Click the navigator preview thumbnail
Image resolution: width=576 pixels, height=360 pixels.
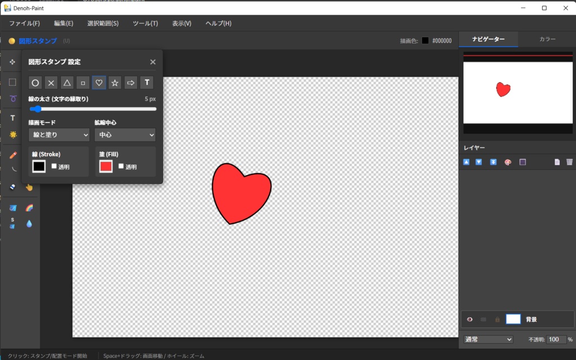pyautogui.click(x=518, y=93)
